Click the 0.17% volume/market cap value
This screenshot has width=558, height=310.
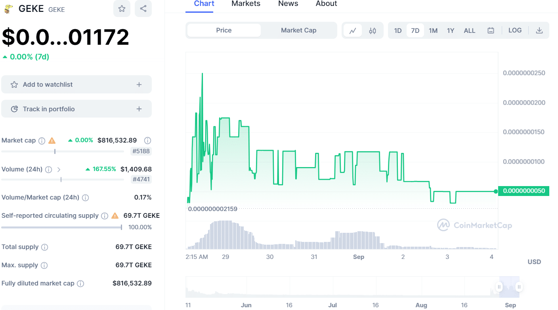point(143,197)
